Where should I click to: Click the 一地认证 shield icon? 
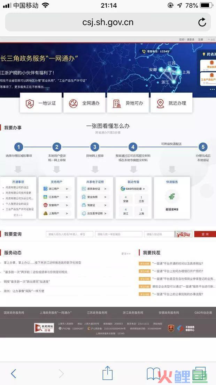30,103
